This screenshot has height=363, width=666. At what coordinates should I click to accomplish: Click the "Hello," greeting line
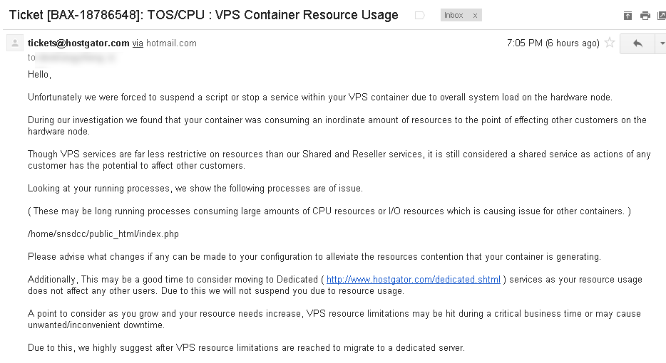tap(39, 75)
